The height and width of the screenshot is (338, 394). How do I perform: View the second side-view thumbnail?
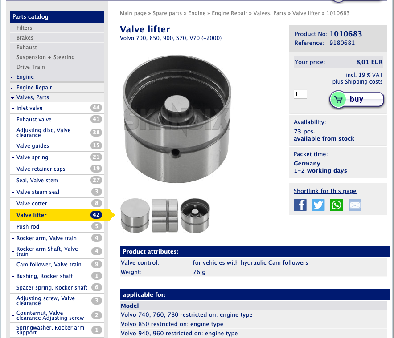tap(165, 216)
